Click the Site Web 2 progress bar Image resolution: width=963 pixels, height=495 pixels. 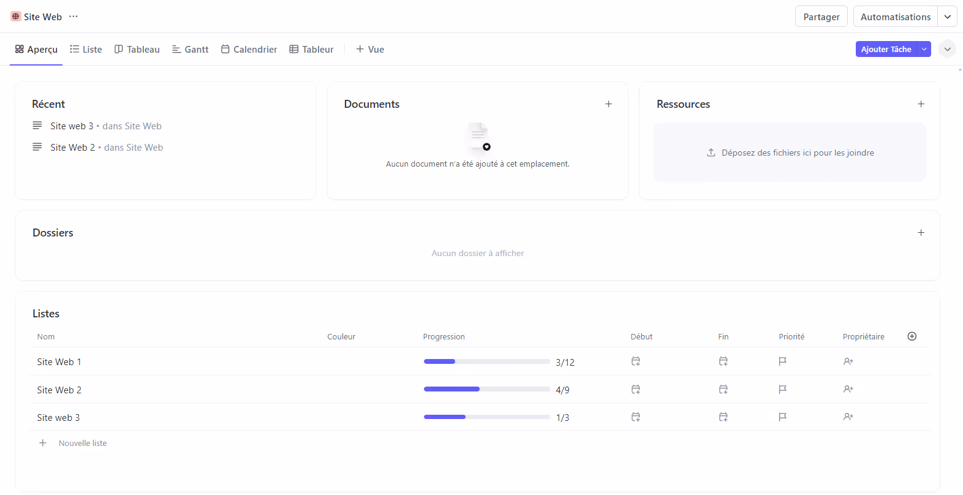pos(486,389)
